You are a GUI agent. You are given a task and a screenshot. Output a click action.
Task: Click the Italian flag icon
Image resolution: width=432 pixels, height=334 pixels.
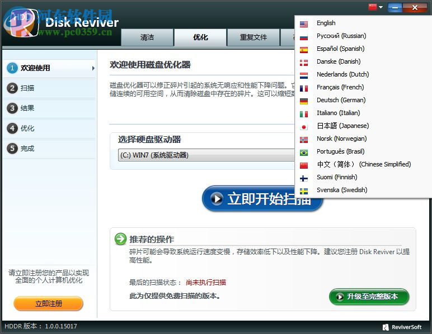coord(304,114)
